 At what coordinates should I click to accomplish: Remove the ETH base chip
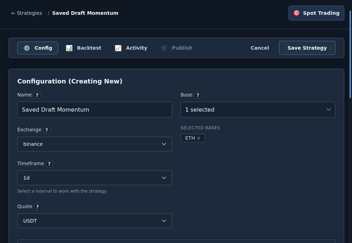[199, 138]
